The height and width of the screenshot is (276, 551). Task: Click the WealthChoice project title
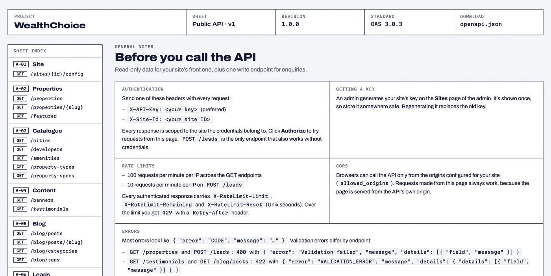pyautogui.click(x=50, y=25)
